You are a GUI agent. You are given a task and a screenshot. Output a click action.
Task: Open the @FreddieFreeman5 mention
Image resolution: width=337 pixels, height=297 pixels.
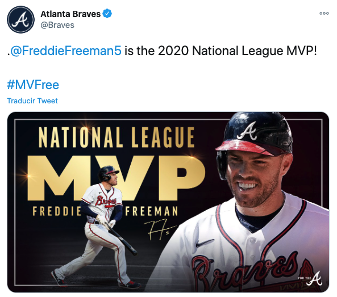point(66,51)
